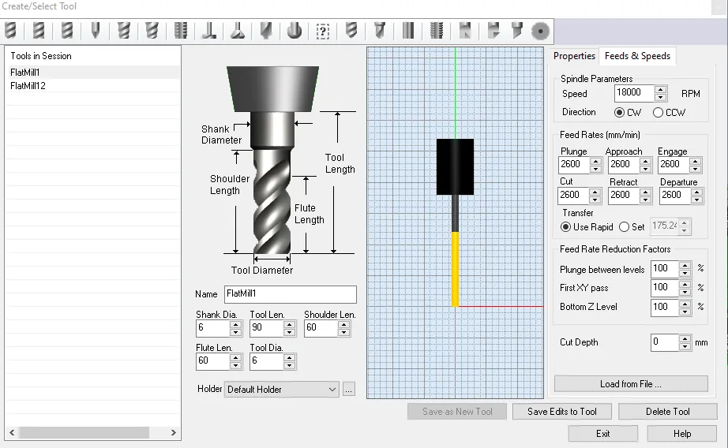This screenshot has height=448, width=728.
Task: Decrease First XY pass percentage
Action: [x=685, y=292]
